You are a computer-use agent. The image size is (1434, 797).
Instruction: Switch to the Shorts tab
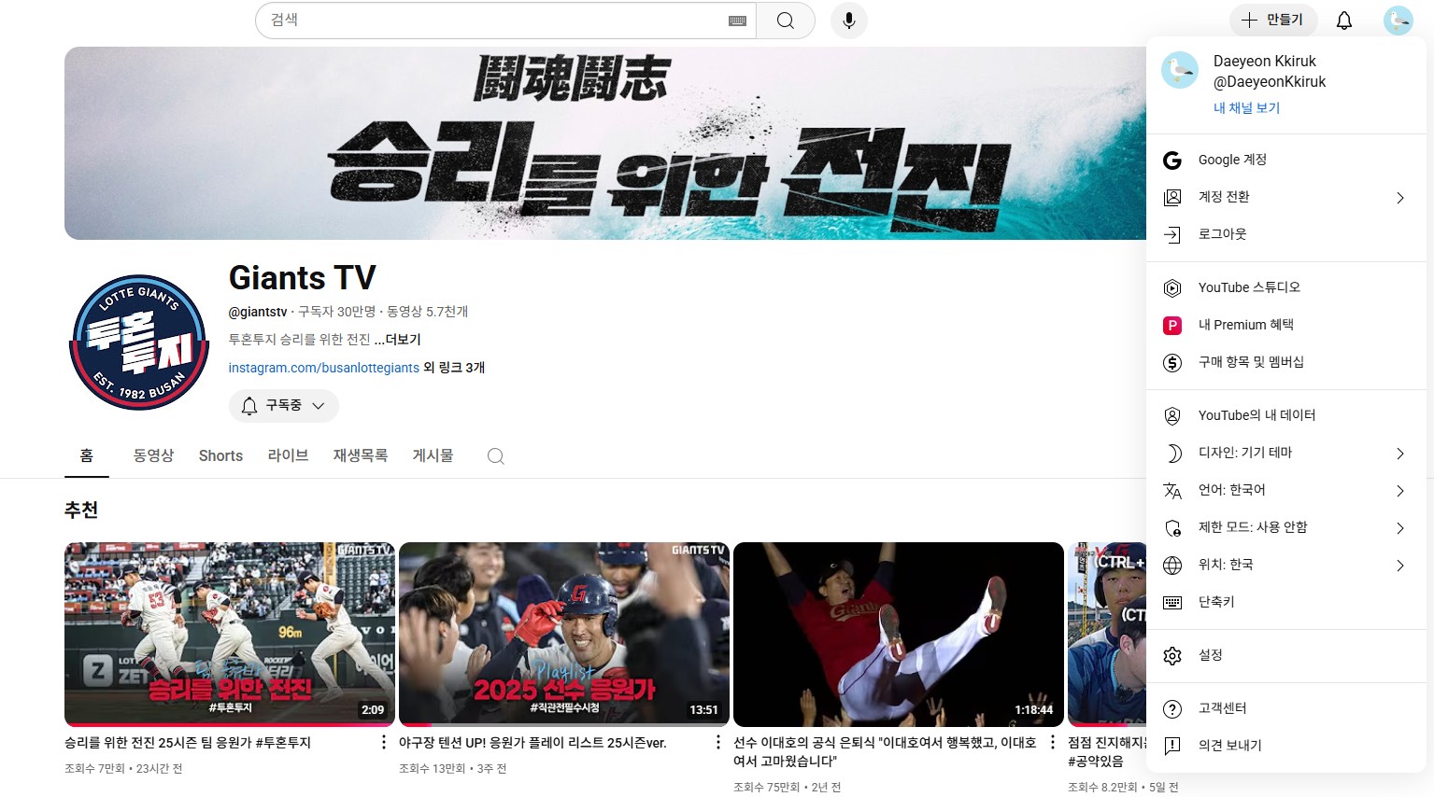(220, 455)
